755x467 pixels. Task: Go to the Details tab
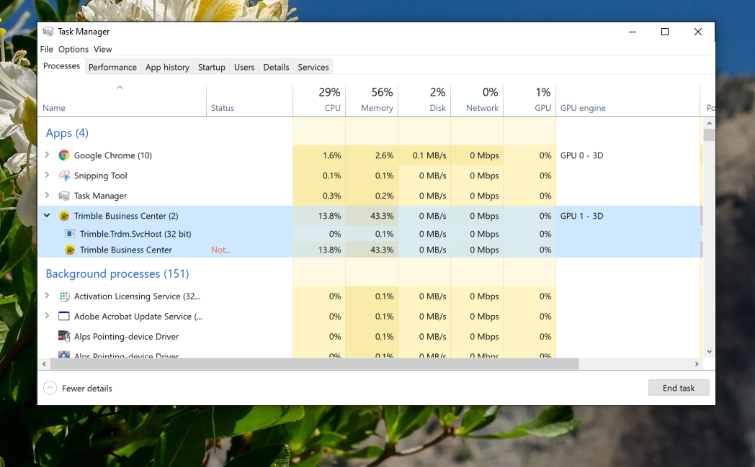[x=276, y=68]
